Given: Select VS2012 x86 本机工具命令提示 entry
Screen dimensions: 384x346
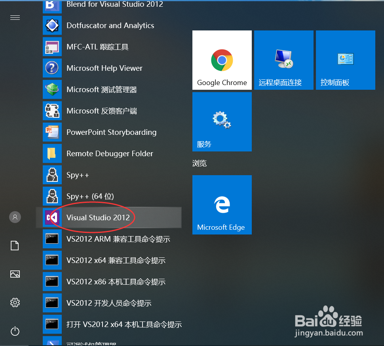Looking at the screenshot, I should 116,282.
